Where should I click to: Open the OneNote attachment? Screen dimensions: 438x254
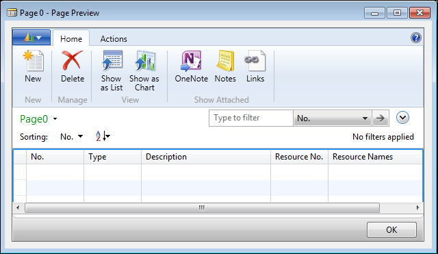tap(191, 60)
